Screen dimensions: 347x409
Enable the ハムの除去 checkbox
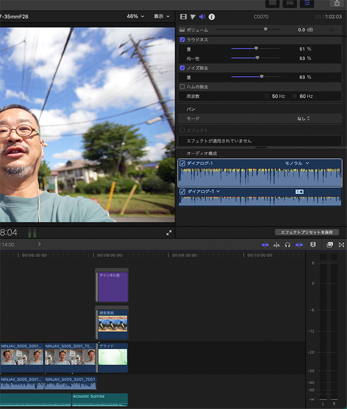point(182,87)
